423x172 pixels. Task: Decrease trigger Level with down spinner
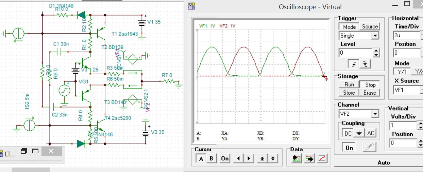(x=376, y=55)
